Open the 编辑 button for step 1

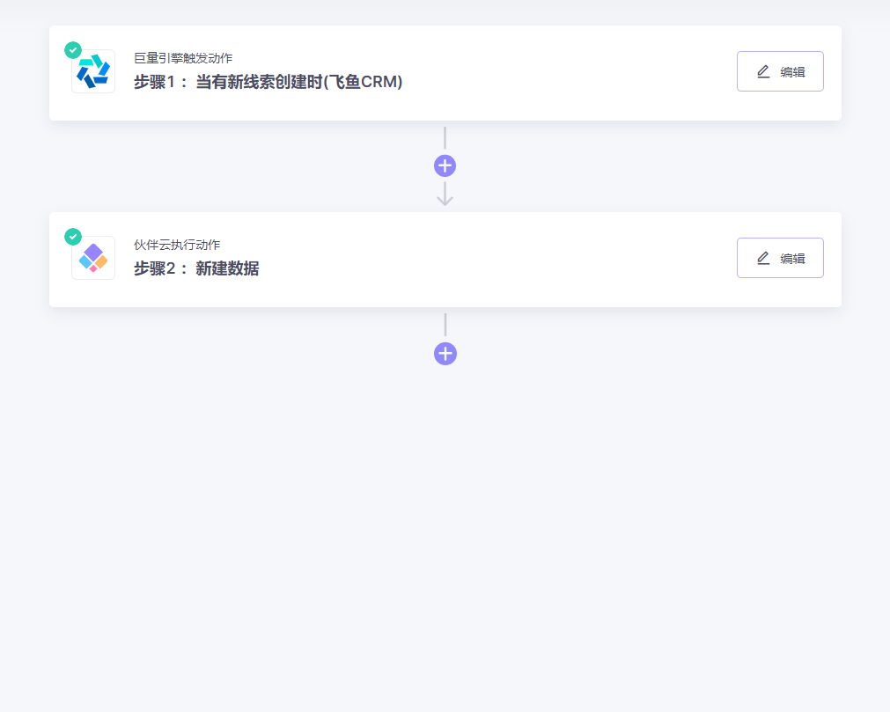[x=780, y=71]
